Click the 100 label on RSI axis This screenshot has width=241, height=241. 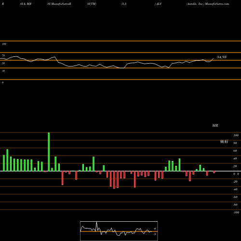[x=4, y=44]
